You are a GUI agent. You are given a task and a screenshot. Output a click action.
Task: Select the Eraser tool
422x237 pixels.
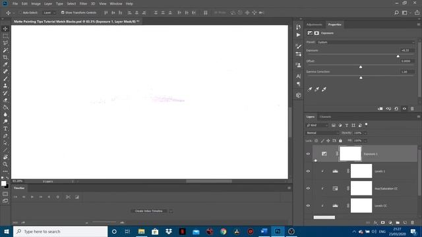coord(5,100)
